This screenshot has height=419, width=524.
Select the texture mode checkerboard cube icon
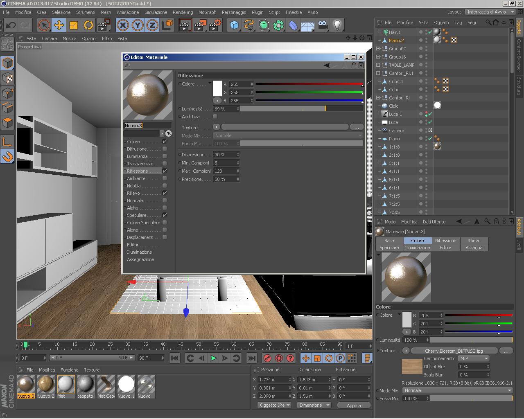[x=7, y=78]
